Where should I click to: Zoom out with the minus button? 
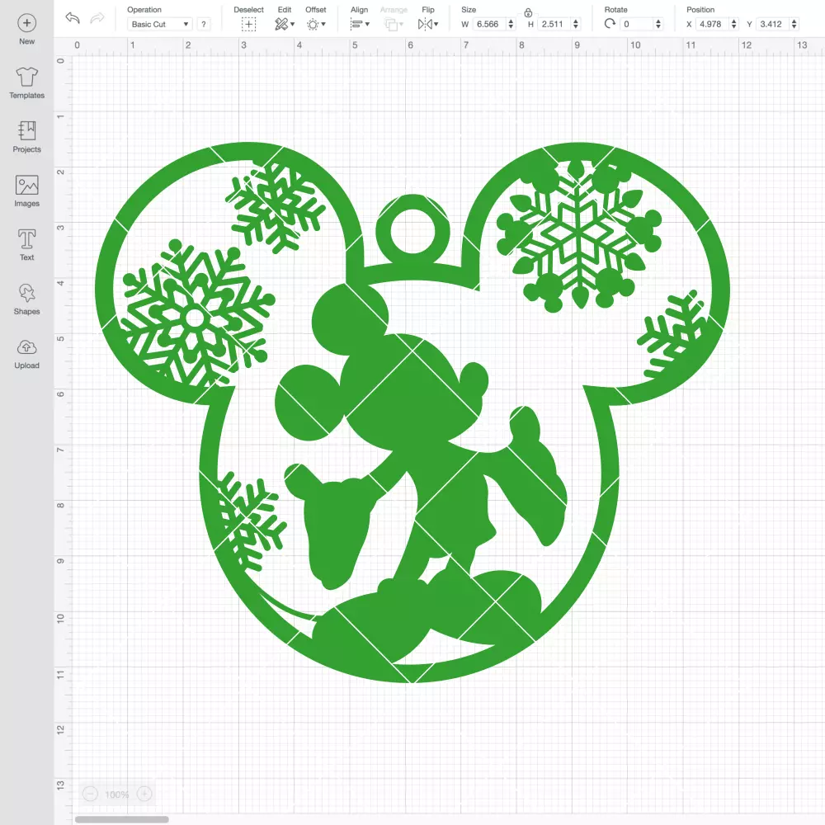tap(91, 794)
